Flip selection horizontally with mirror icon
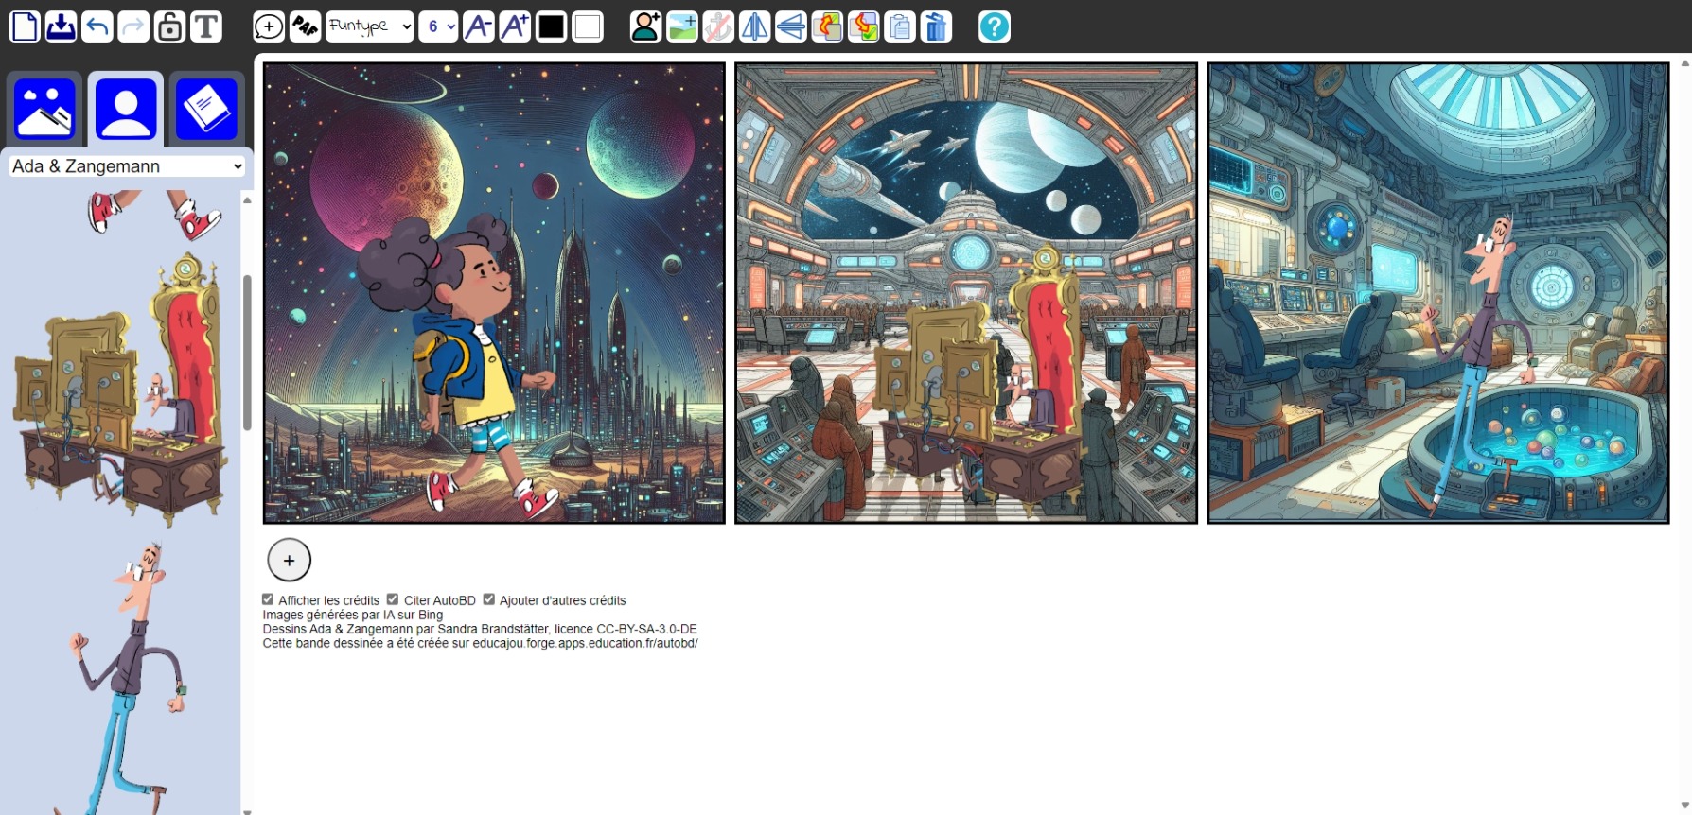This screenshot has width=1692, height=815. 754,26
